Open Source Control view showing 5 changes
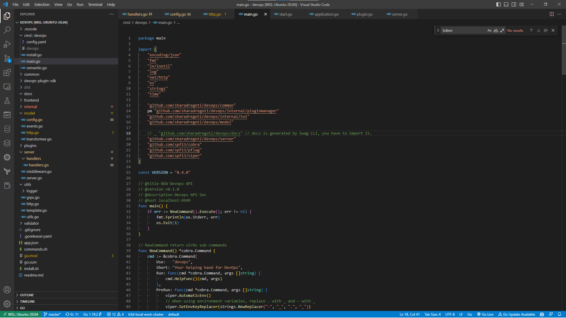Image resolution: width=566 pixels, height=318 pixels. coord(7,58)
